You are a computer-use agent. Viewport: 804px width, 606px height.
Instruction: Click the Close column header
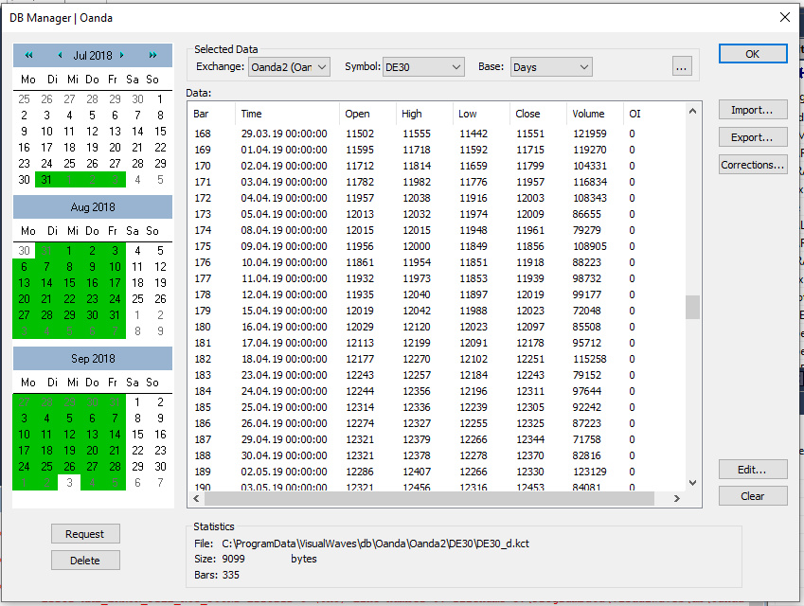539,114
